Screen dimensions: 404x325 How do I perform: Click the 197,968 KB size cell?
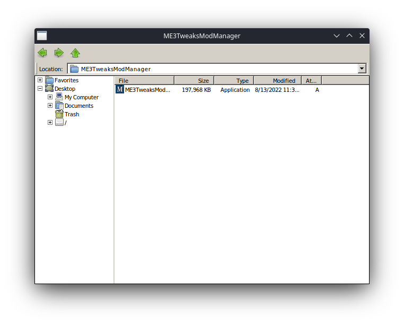click(x=196, y=90)
